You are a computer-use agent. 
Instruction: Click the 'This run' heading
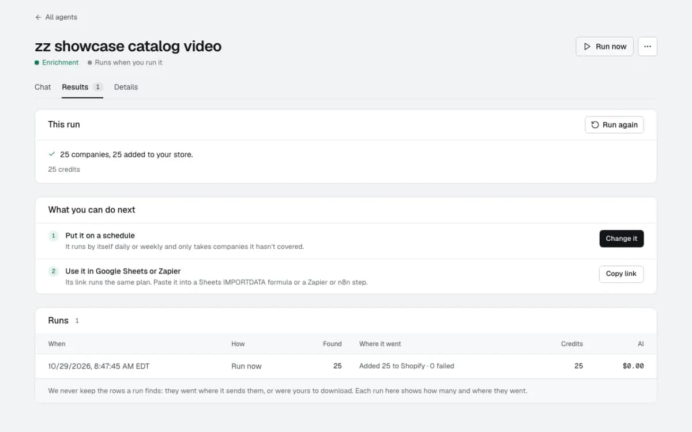click(x=64, y=124)
